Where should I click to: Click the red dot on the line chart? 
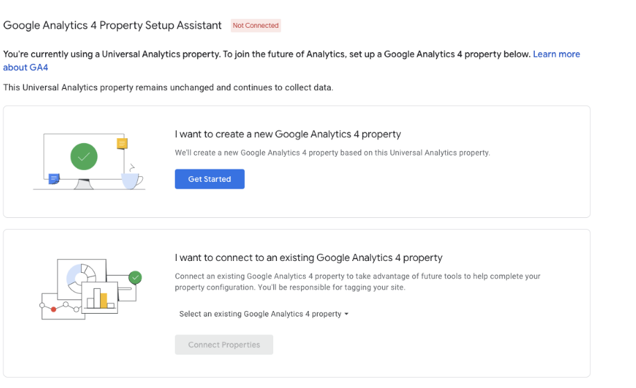[53, 310]
